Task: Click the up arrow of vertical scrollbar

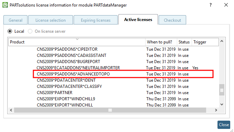Action: pos(222,41)
